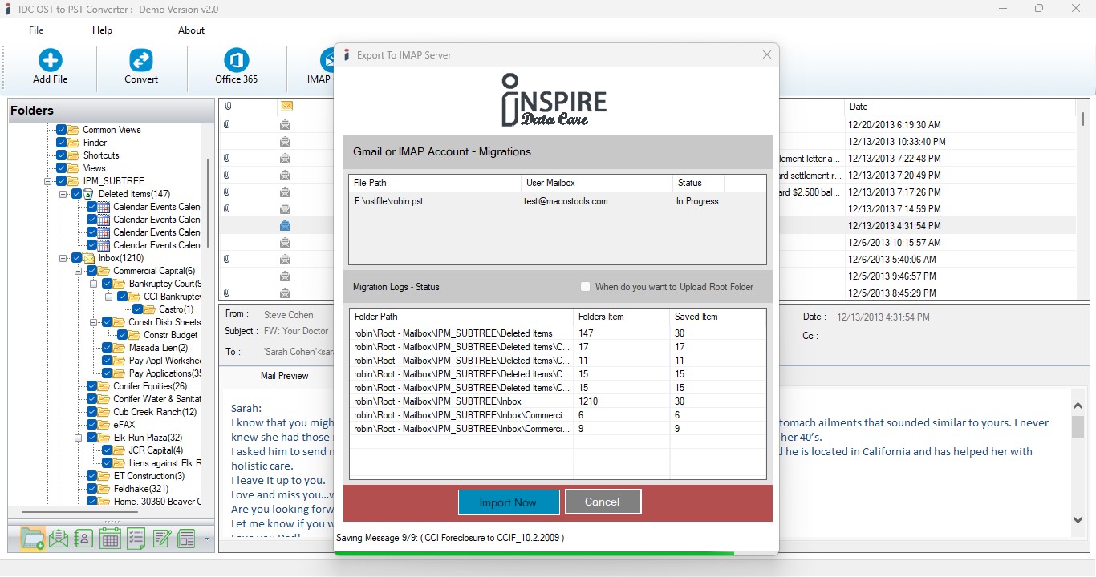Image resolution: width=1096 pixels, height=577 pixels.
Task: Click attachment clip in 12/13/2013 7:17:26 PM row
Action: tap(228, 192)
